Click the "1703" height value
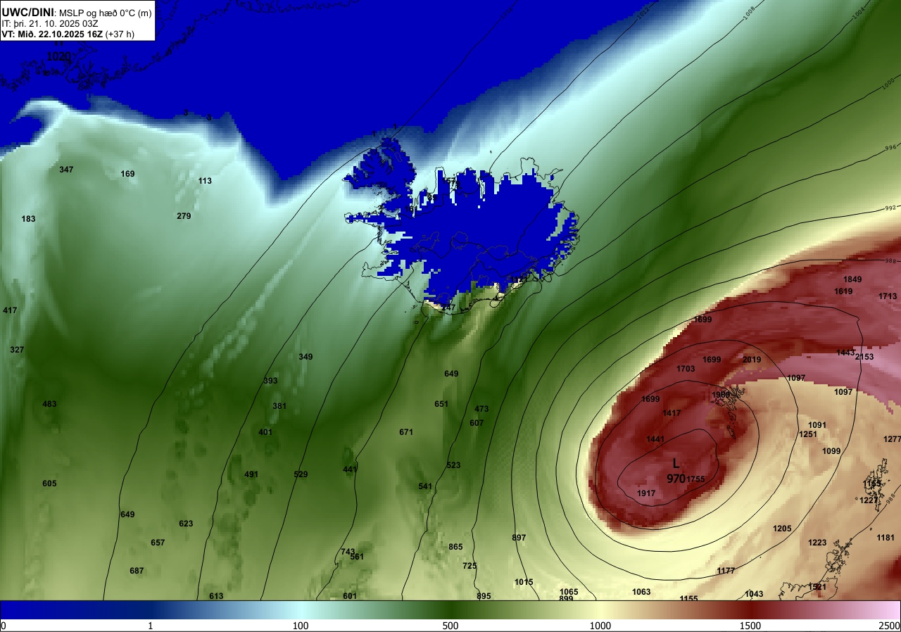The height and width of the screenshot is (632, 901). (x=686, y=369)
